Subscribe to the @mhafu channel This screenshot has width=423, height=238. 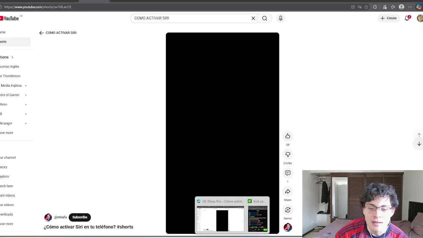(x=80, y=217)
